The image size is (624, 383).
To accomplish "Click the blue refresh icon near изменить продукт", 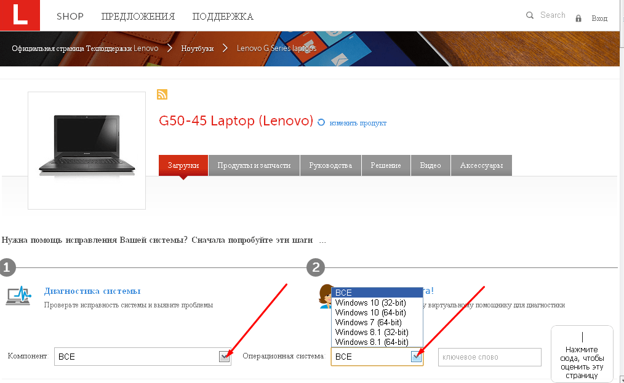I will 321,122.
